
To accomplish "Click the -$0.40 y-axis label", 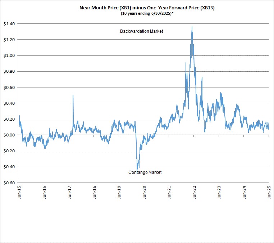I will (8, 167).
